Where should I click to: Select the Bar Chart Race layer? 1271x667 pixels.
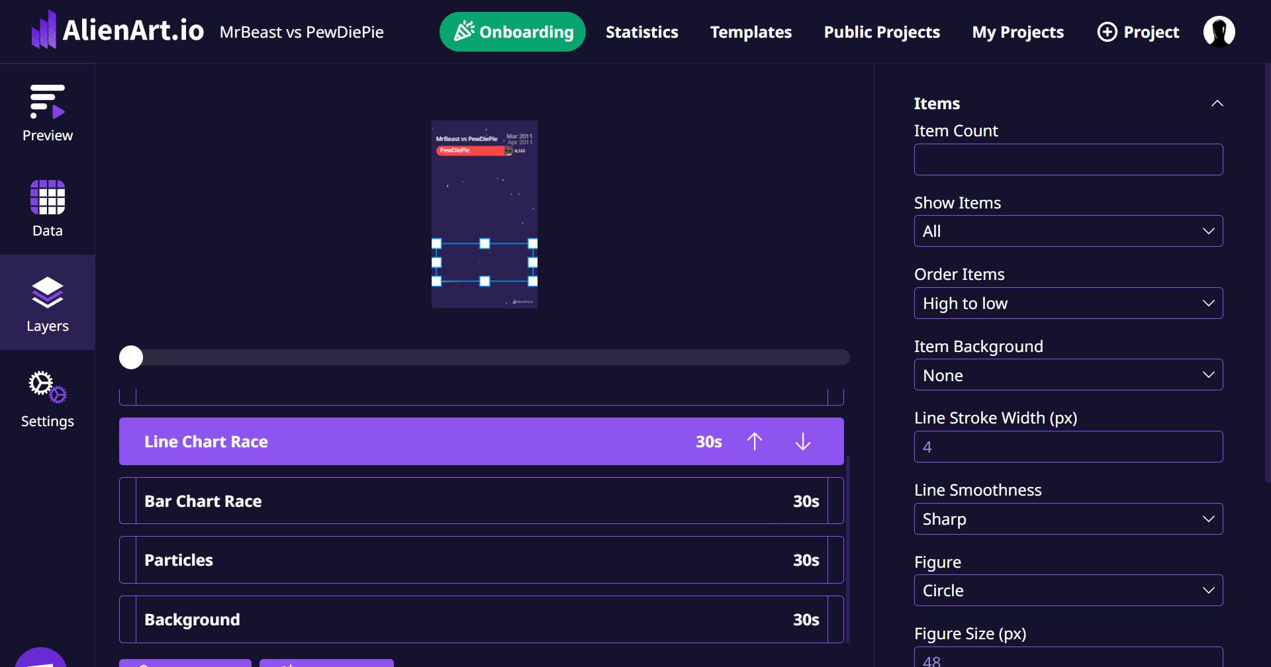click(x=481, y=501)
